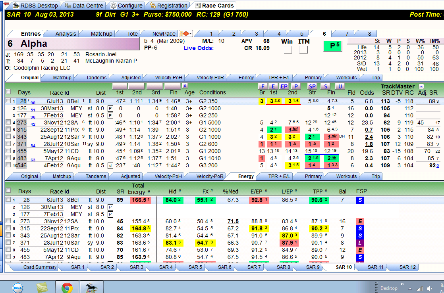Click yellow TPP value 90.2

click(319, 228)
